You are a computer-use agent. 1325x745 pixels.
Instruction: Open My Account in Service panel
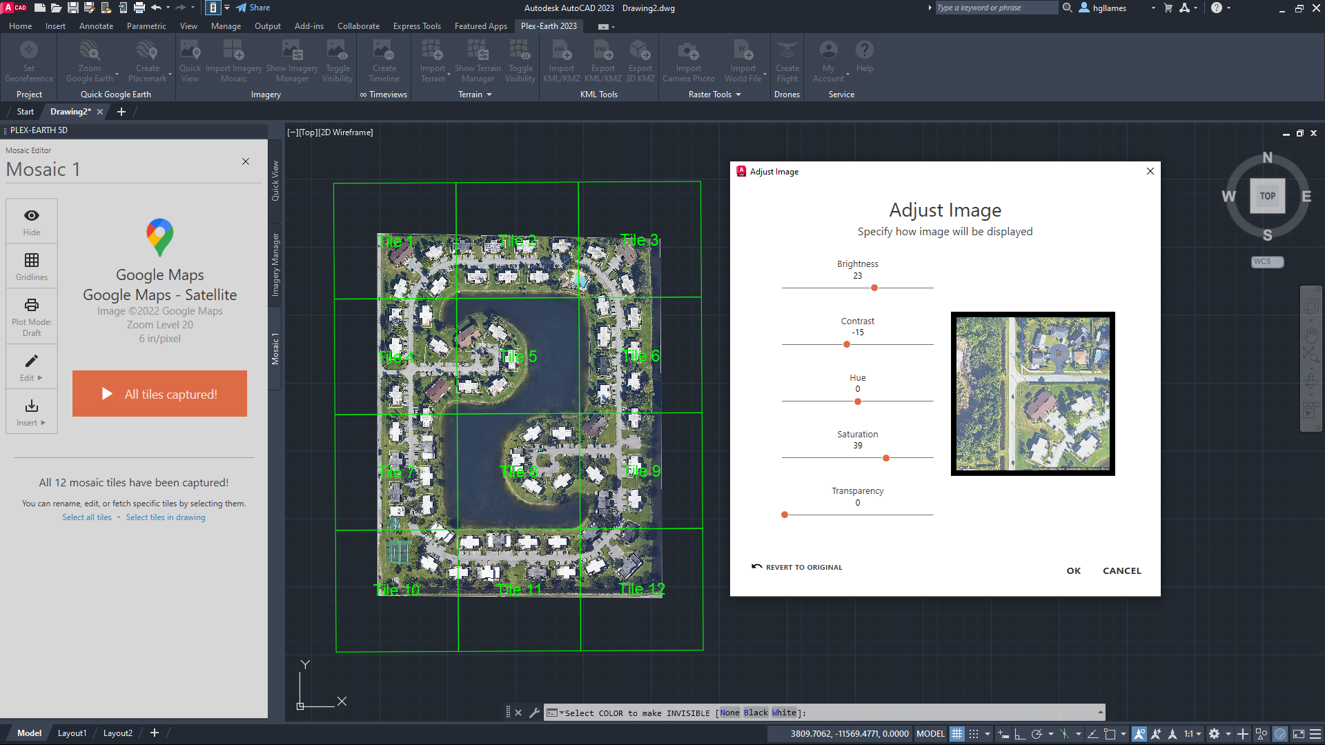click(x=829, y=61)
